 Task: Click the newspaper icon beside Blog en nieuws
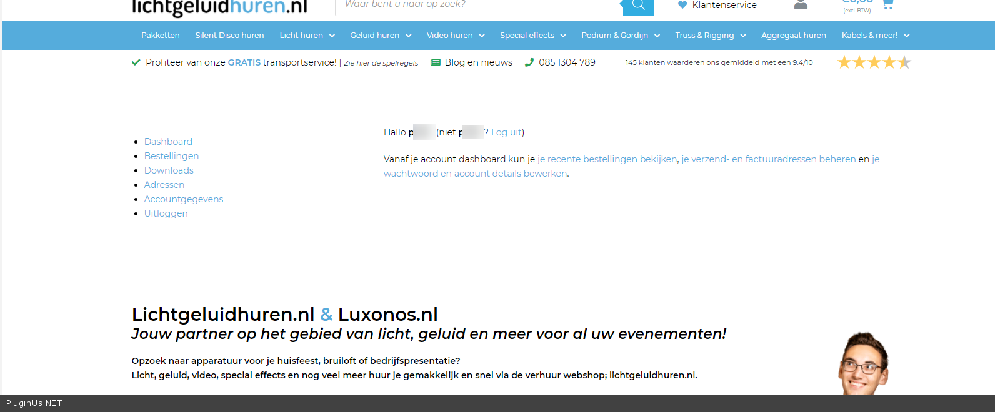436,62
